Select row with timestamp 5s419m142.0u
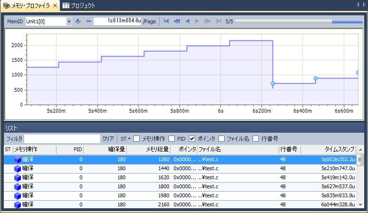 180,178
